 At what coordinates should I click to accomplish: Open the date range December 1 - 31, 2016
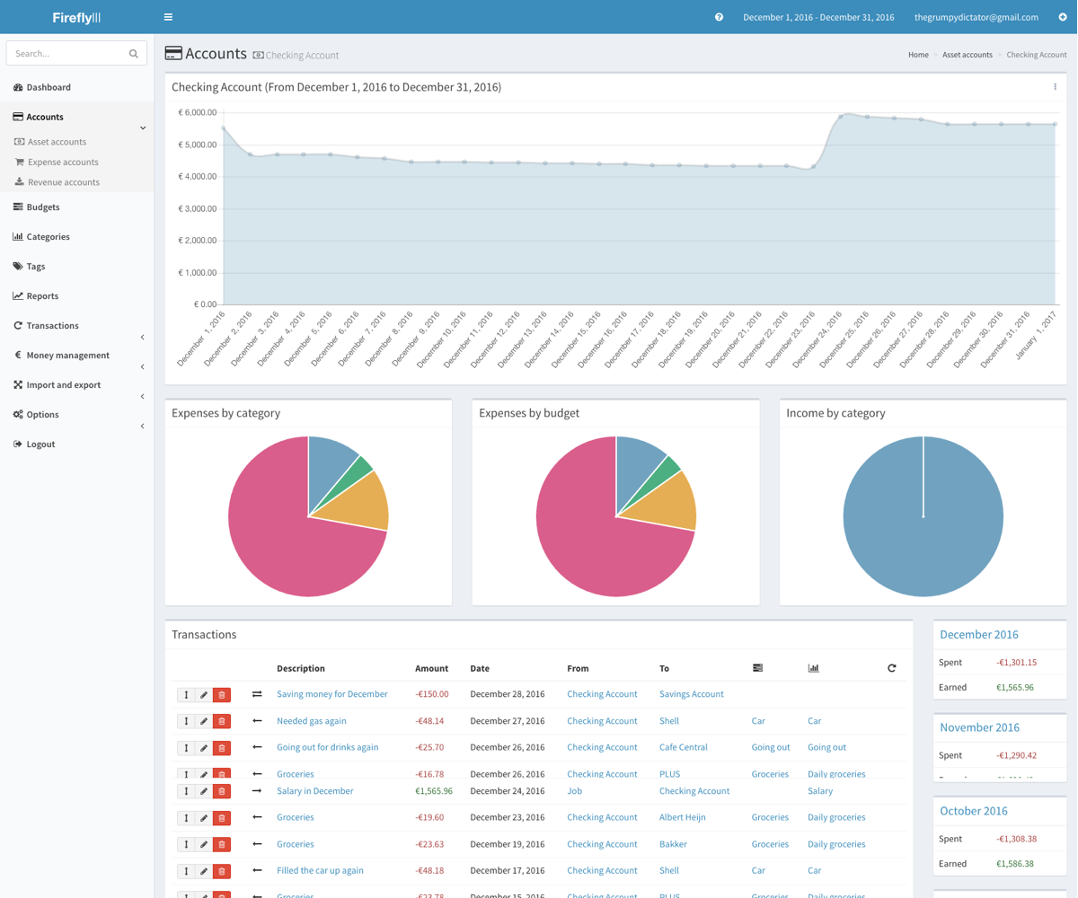click(x=818, y=17)
